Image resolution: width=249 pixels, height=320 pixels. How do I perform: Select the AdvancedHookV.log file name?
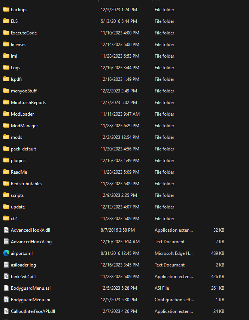[x=31, y=242]
